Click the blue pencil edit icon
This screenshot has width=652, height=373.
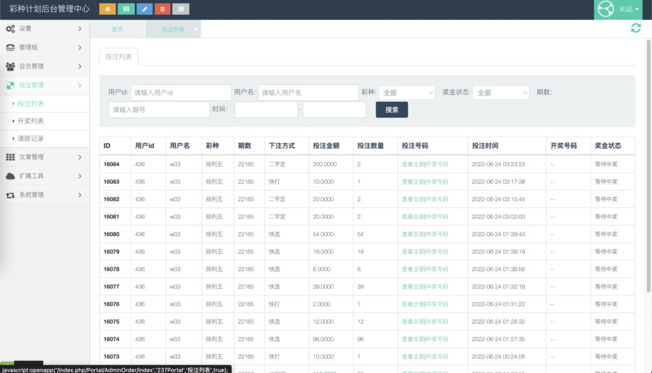pos(145,9)
